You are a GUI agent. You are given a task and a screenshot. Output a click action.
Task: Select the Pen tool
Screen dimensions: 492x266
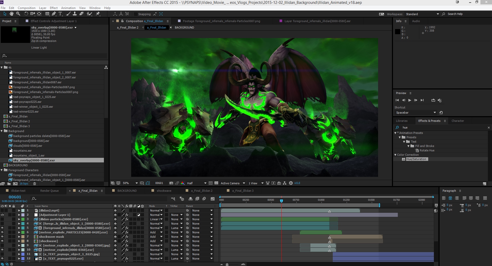click(54, 14)
